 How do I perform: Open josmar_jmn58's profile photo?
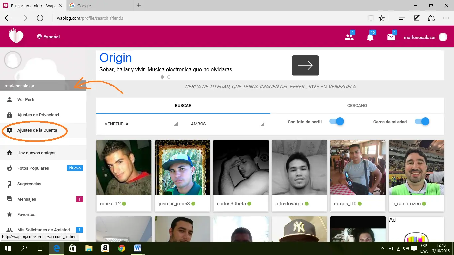(x=182, y=168)
